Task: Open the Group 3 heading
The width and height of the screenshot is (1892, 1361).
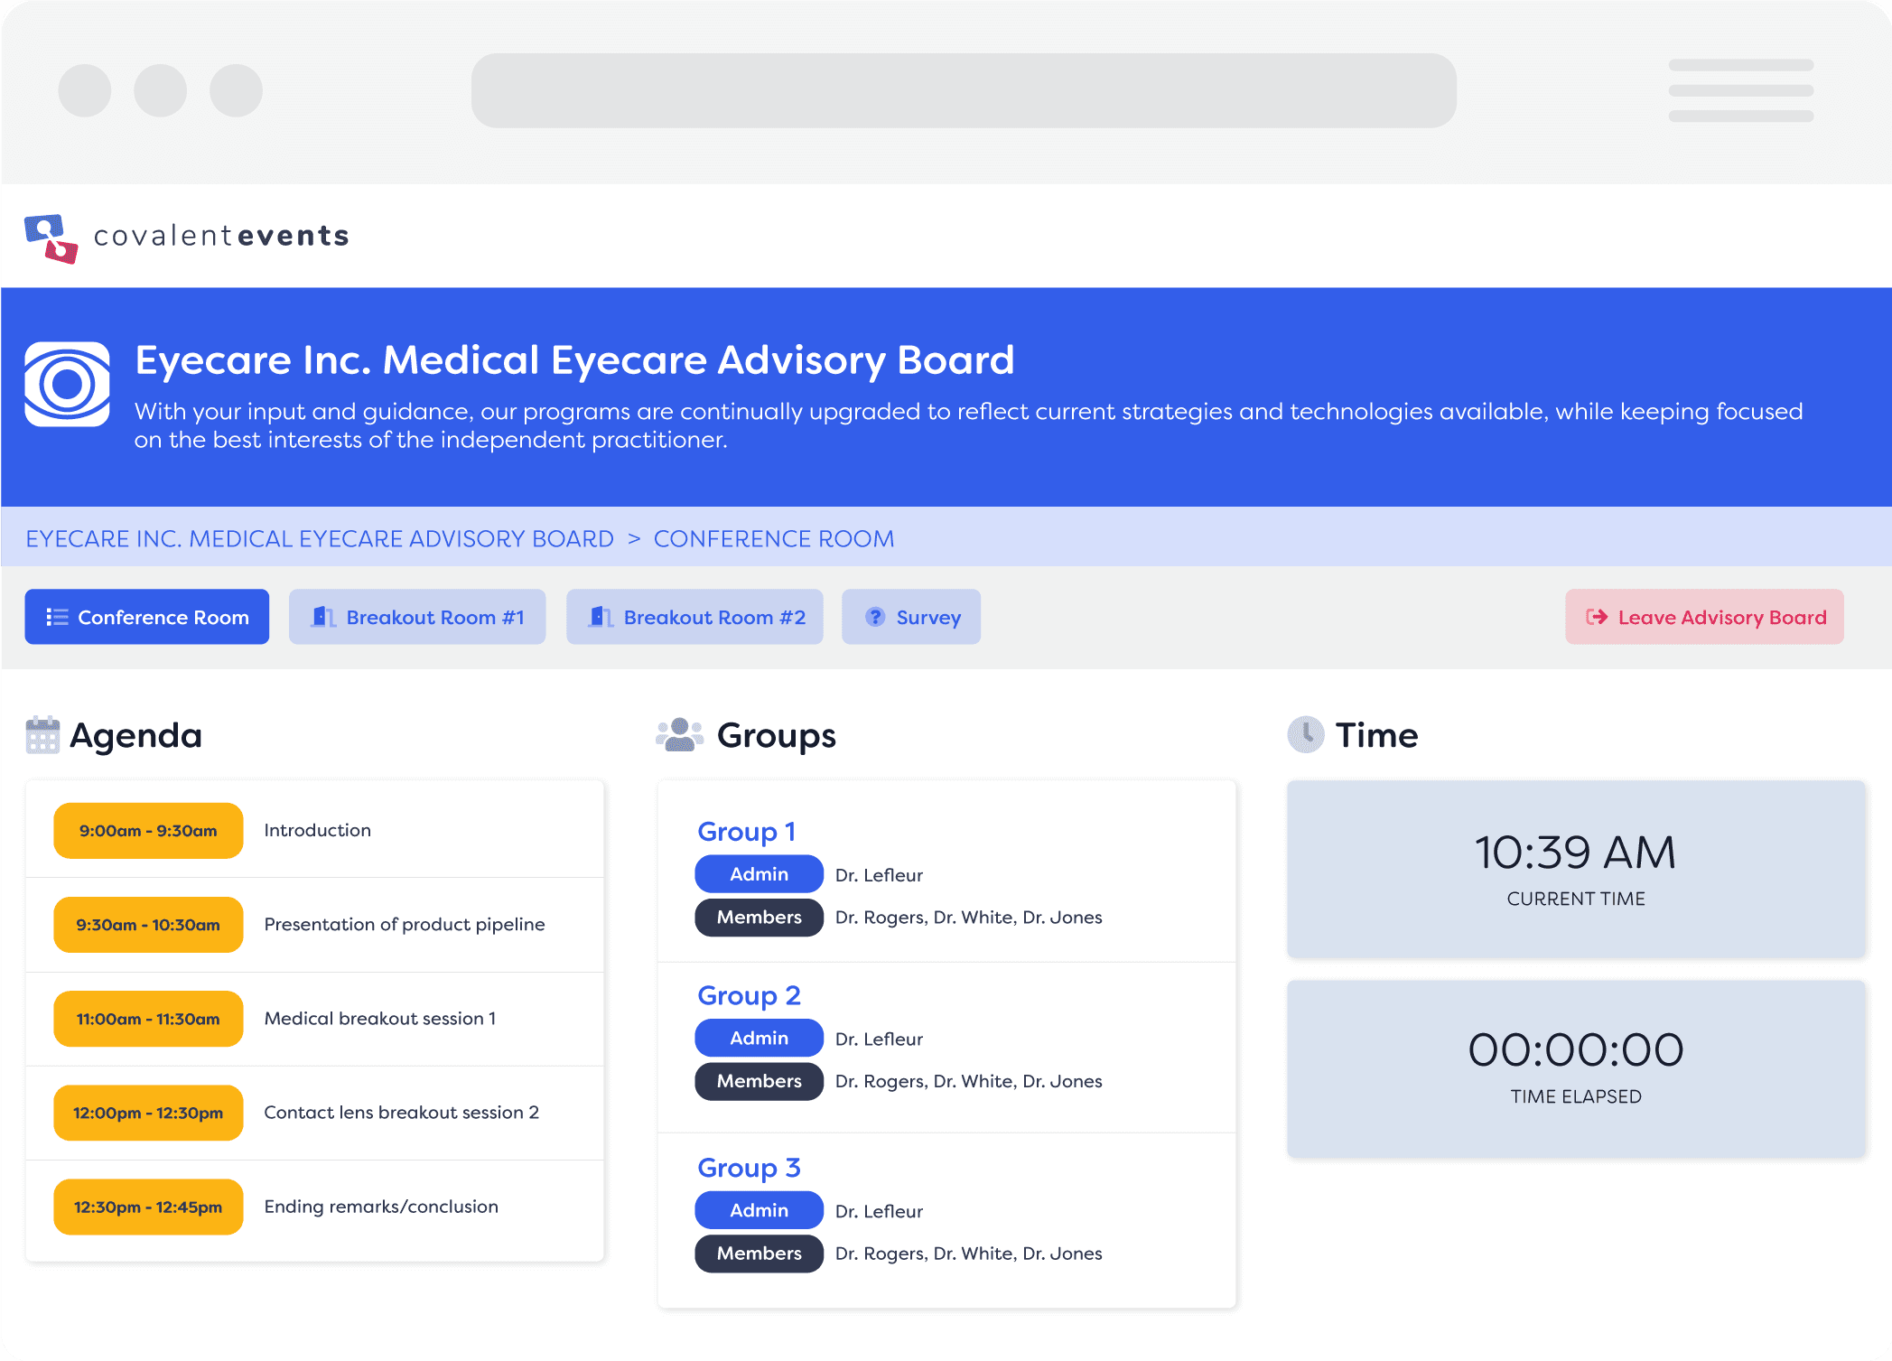Action: [x=749, y=1168]
